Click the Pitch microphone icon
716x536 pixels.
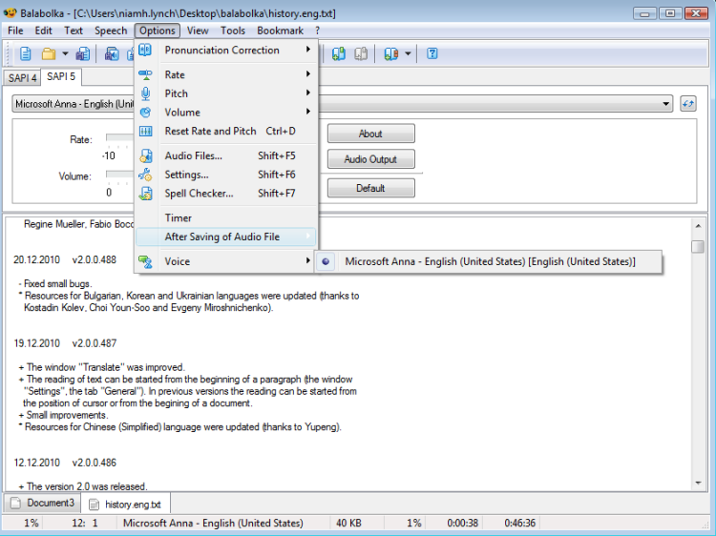[145, 93]
